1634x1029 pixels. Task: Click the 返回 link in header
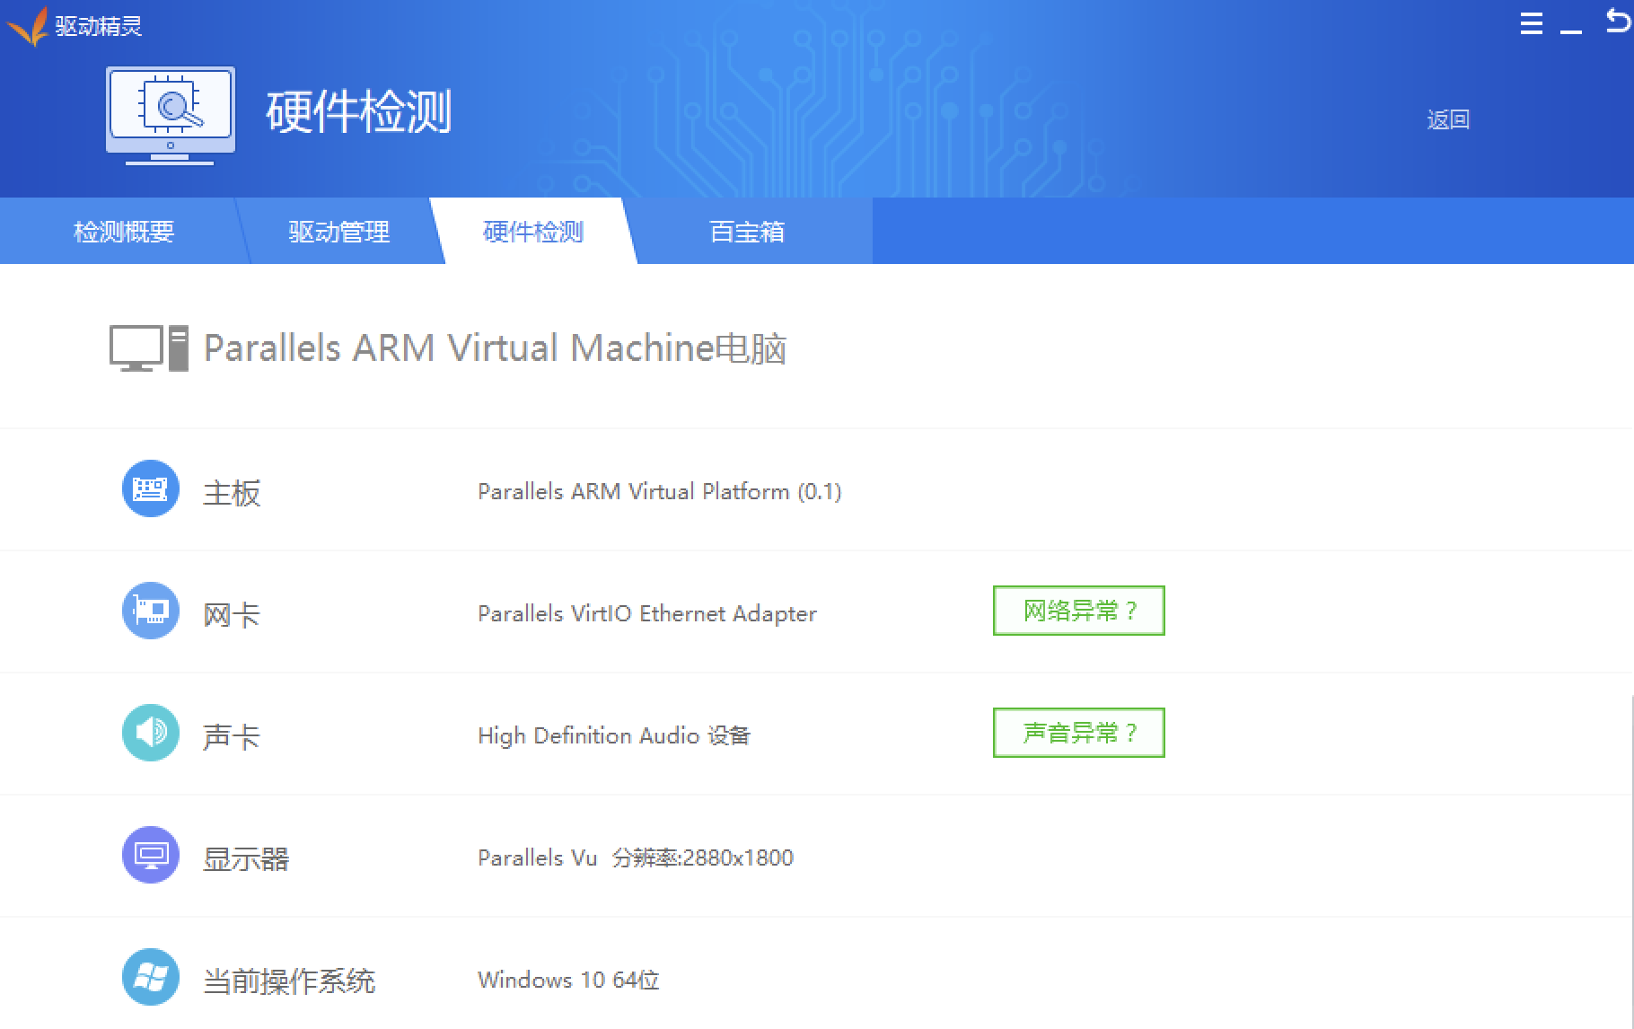[x=1447, y=119]
